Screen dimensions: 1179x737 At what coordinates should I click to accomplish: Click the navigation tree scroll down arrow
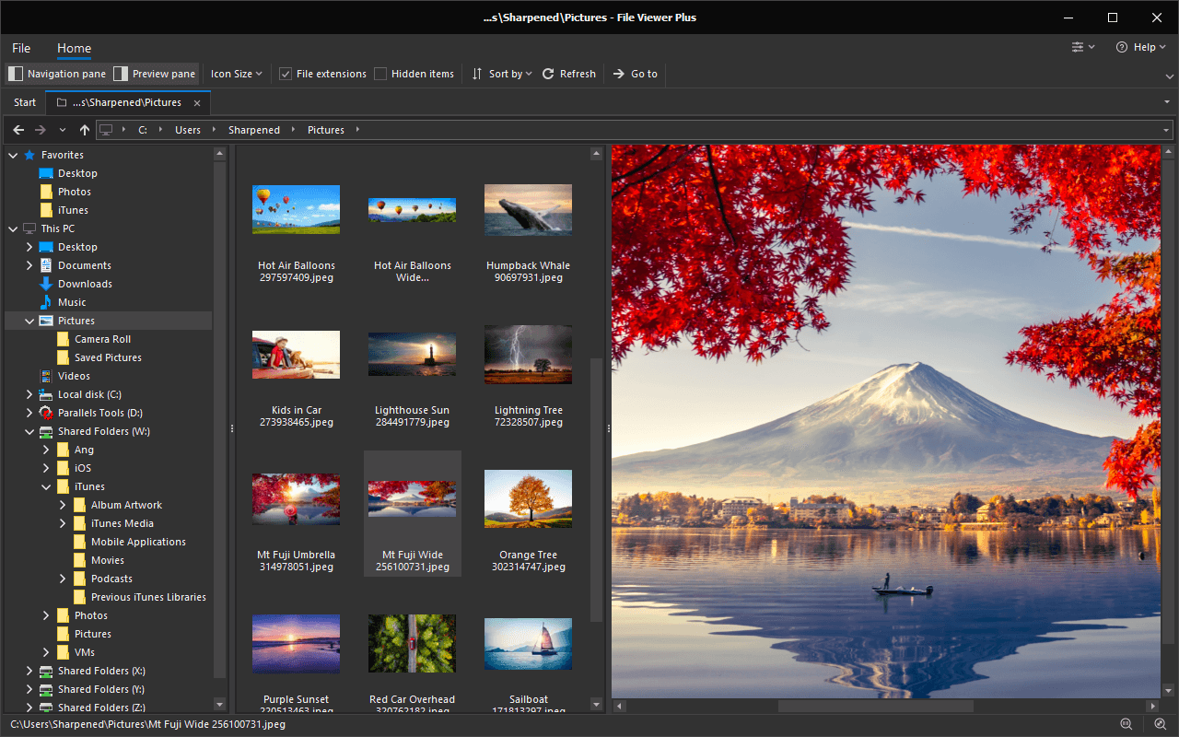click(x=219, y=706)
